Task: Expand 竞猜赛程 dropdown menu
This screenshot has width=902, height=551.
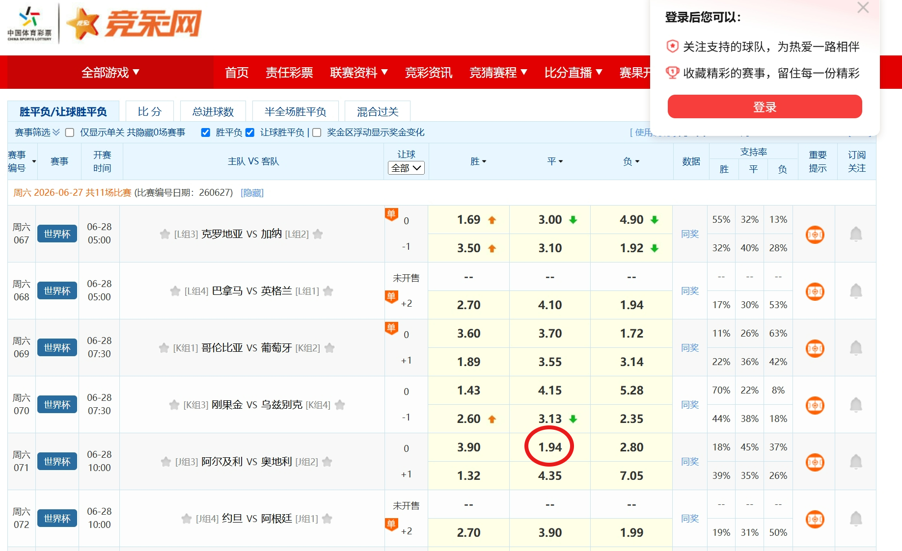Action: tap(498, 73)
